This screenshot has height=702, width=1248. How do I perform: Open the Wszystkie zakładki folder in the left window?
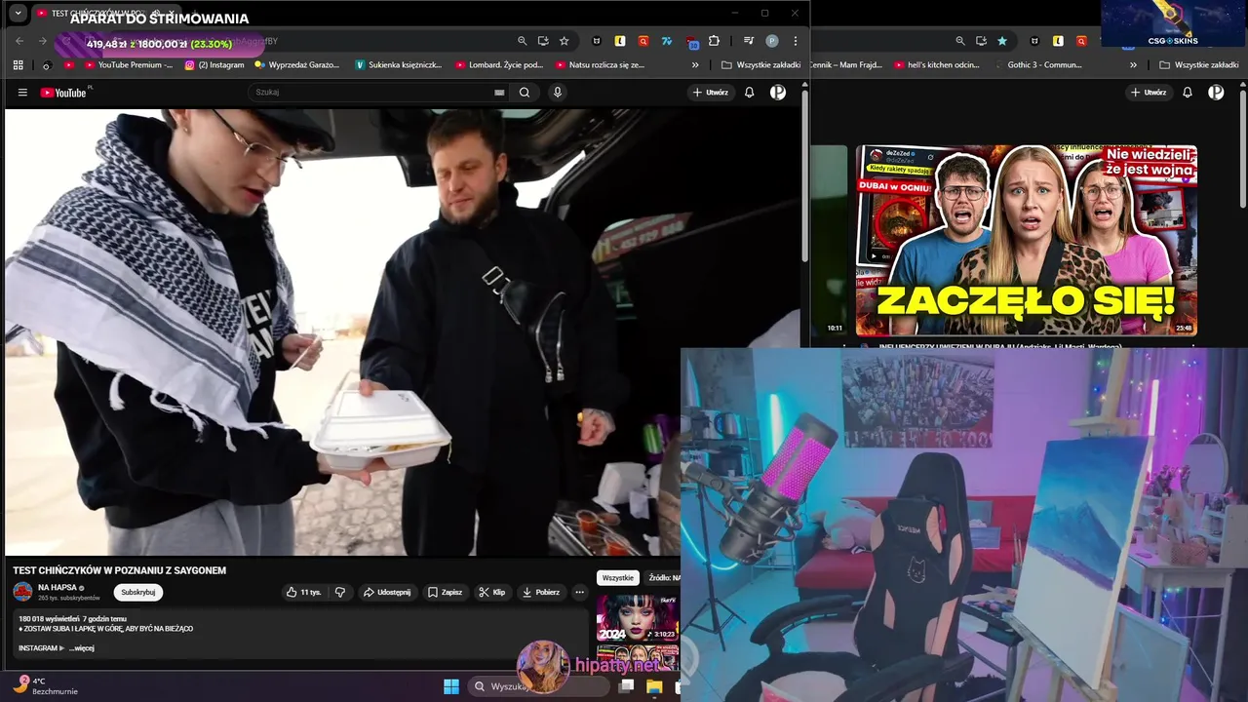coord(761,65)
